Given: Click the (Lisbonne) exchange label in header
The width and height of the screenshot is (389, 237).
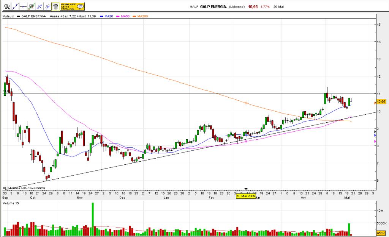Looking at the screenshot, I should [237, 7].
